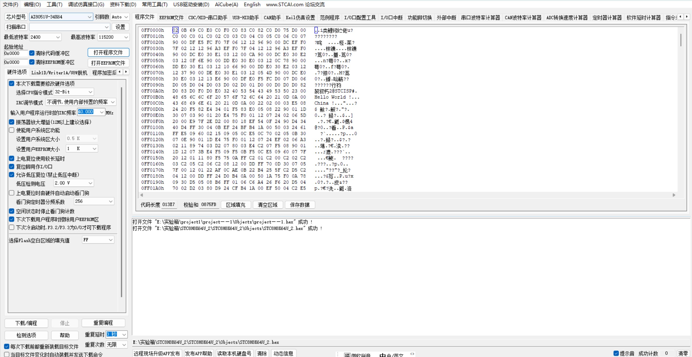
Task: Open the 调试仿真接口(G) menu
Action: pyautogui.click(x=86, y=5)
